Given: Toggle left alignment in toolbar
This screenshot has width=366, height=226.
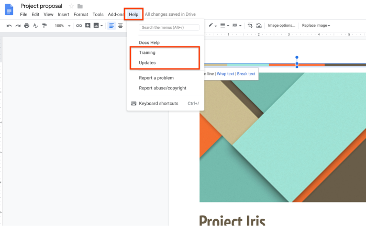Looking at the screenshot, I should point(112,26).
